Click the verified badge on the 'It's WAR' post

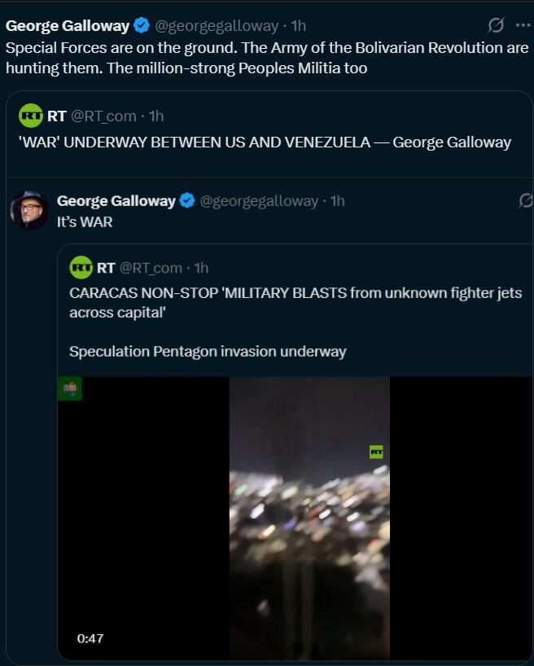pos(187,201)
